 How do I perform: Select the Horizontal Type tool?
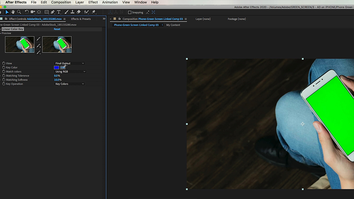59,12
